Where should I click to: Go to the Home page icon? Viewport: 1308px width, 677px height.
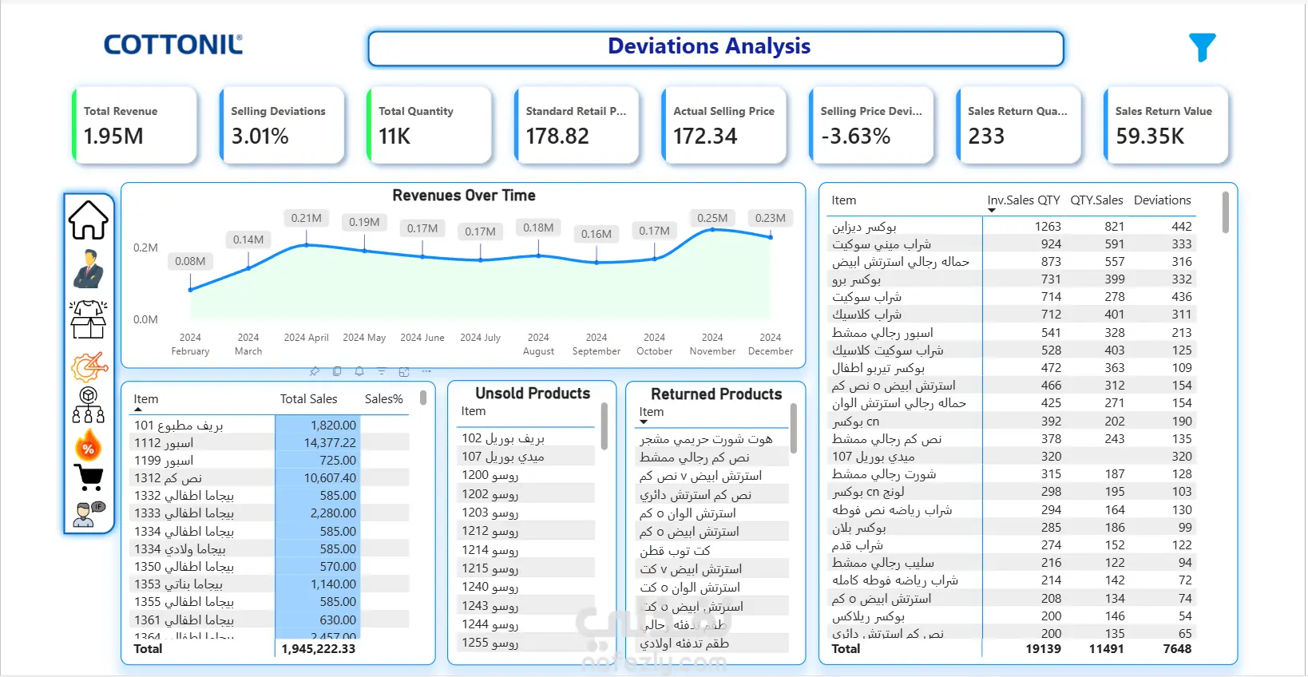point(88,220)
